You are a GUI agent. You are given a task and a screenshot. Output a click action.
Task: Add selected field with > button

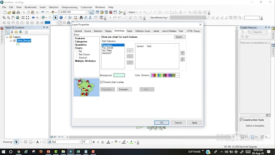point(130,51)
